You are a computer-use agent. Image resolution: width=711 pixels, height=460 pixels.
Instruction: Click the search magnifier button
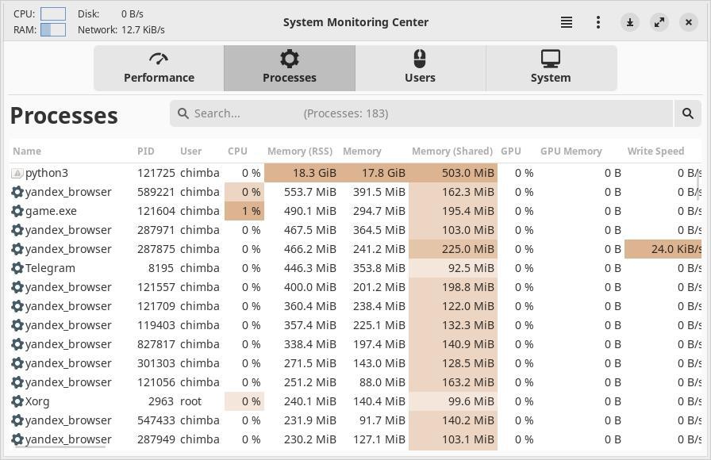point(688,113)
